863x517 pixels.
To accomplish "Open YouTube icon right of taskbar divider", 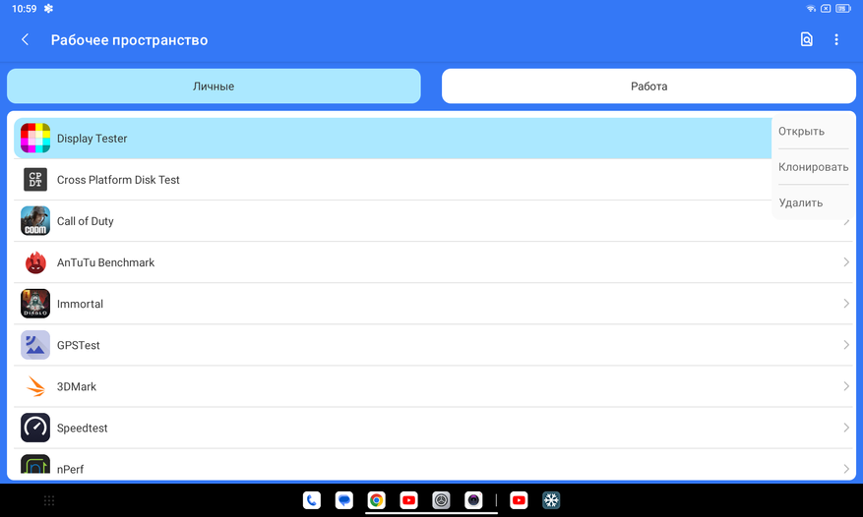I will 519,500.
